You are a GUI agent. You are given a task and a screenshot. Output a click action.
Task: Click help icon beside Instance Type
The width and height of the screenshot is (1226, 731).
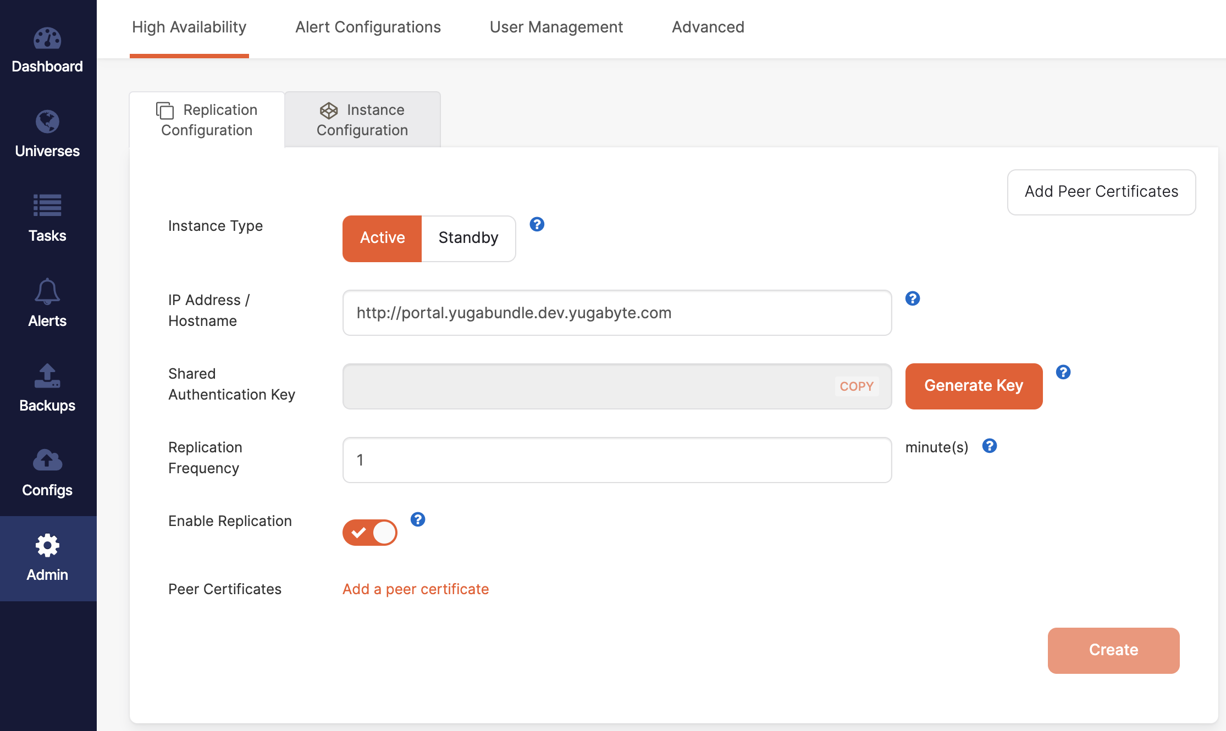[x=537, y=224]
